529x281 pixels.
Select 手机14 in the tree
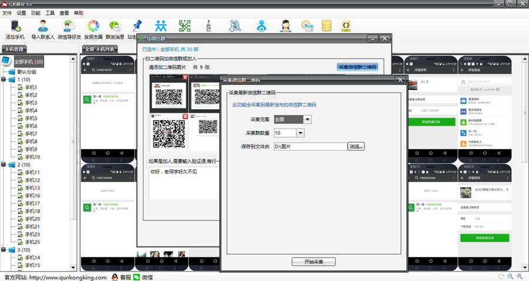(x=32, y=258)
